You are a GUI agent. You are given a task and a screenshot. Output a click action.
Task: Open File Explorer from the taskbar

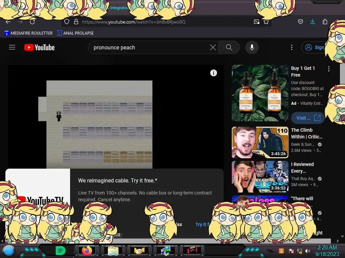click(113, 251)
